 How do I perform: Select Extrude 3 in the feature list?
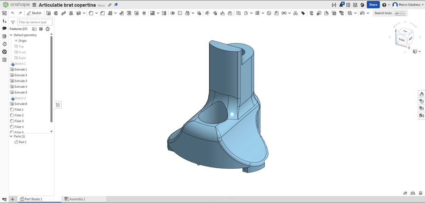click(20, 81)
